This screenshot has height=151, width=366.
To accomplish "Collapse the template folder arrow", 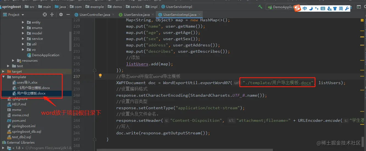I will click(3, 77).
